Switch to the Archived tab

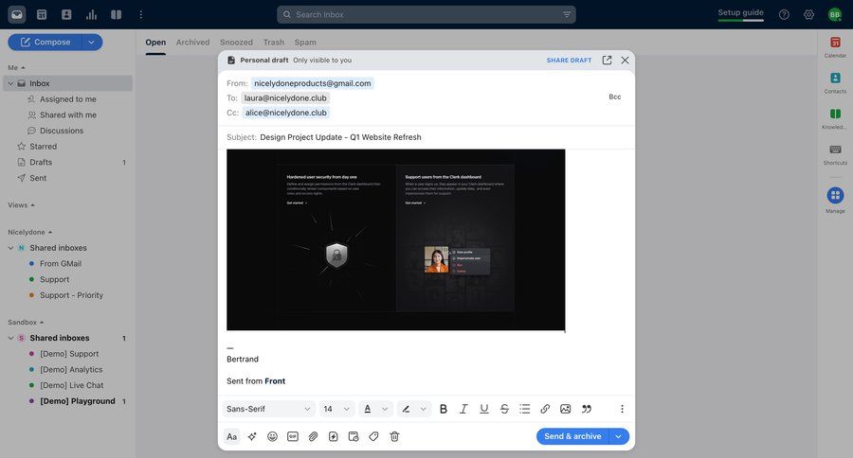pos(192,43)
